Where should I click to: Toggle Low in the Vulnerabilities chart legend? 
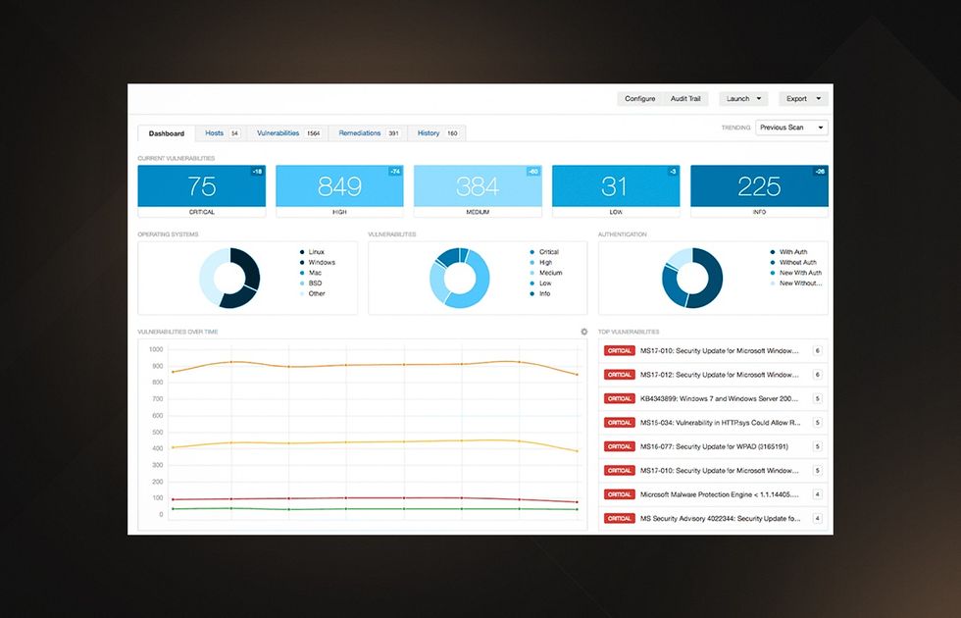tap(545, 283)
